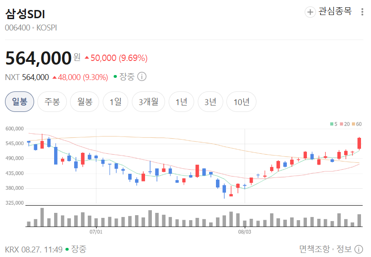
Task: Click the 380,000 price axis label
Action: [15, 188]
